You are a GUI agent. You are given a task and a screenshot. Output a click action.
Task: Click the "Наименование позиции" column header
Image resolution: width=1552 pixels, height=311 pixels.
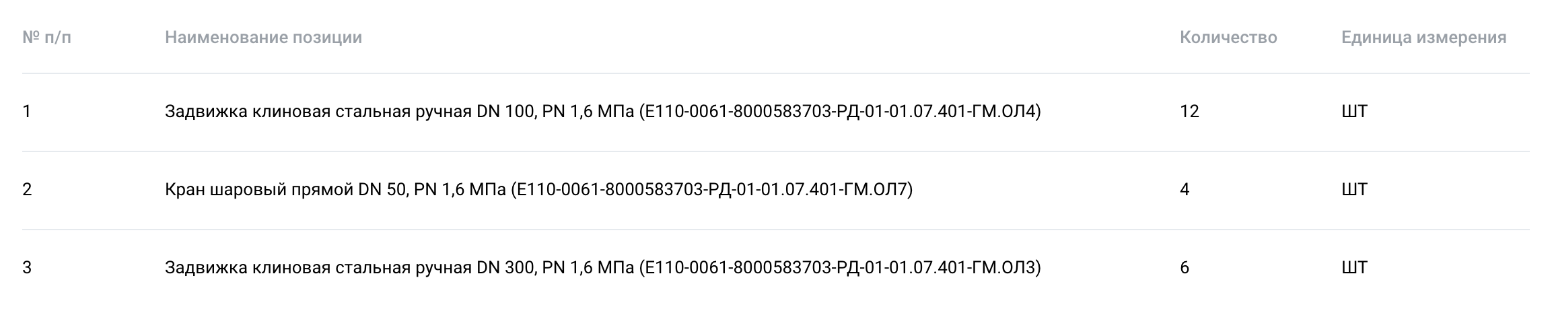pyautogui.click(x=263, y=38)
